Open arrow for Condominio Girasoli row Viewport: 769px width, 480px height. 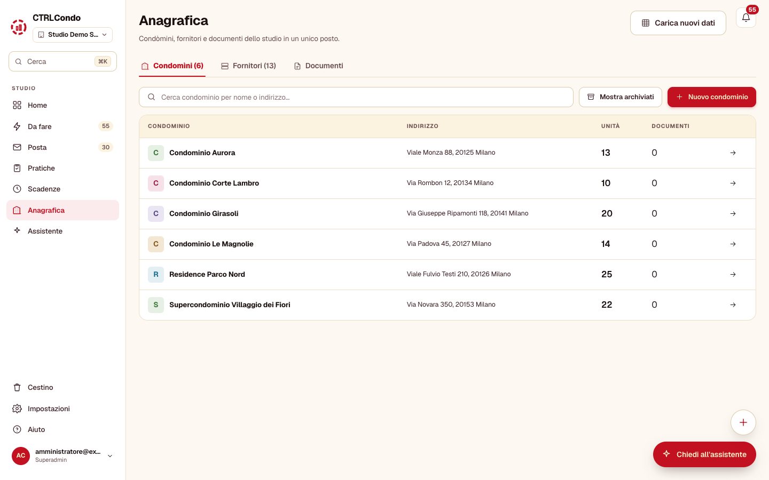tap(733, 214)
